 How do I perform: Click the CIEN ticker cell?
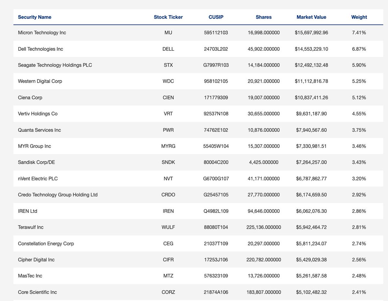point(168,98)
